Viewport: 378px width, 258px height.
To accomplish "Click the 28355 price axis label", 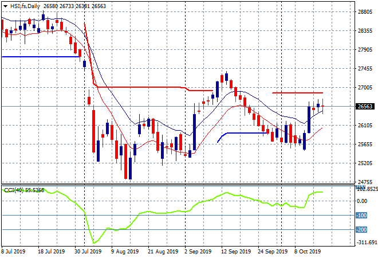I will tap(365, 31).
